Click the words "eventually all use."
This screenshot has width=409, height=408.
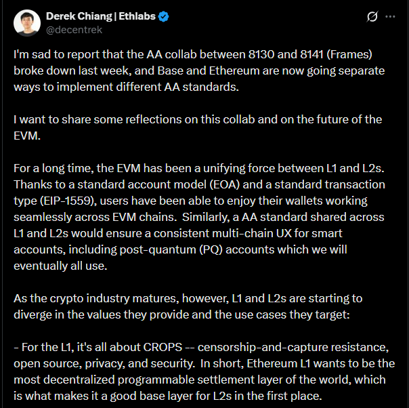tap(60, 266)
